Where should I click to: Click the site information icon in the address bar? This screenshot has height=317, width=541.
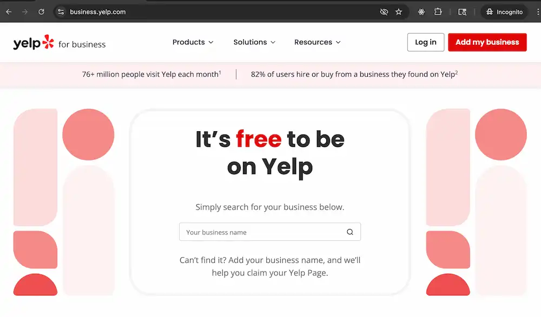click(61, 11)
